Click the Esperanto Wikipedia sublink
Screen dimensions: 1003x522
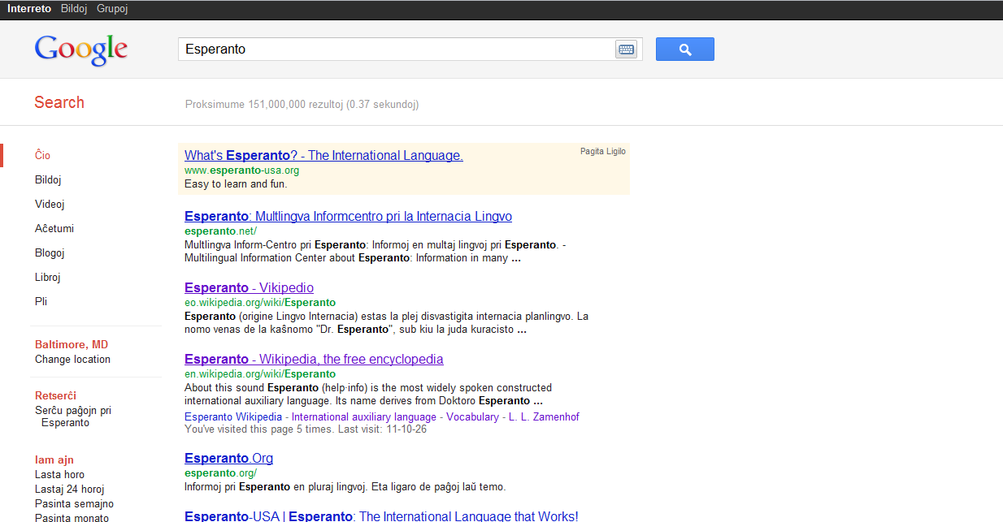point(233,416)
